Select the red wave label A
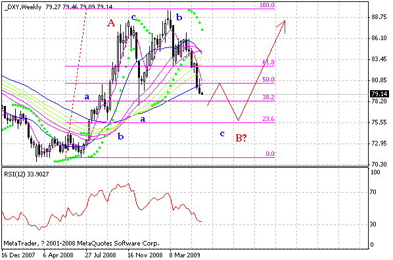The width and height of the screenshot is (393, 260). (111, 23)
